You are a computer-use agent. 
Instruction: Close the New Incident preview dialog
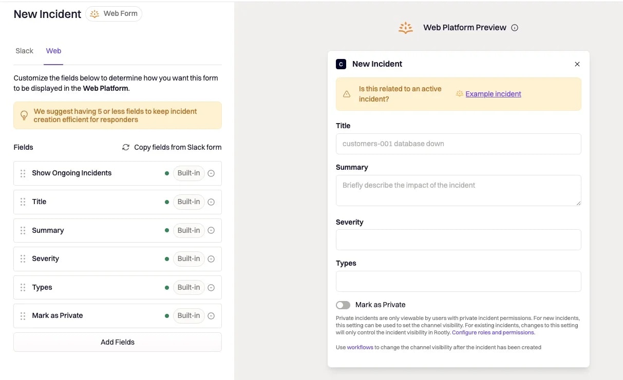tap(577, 64)
